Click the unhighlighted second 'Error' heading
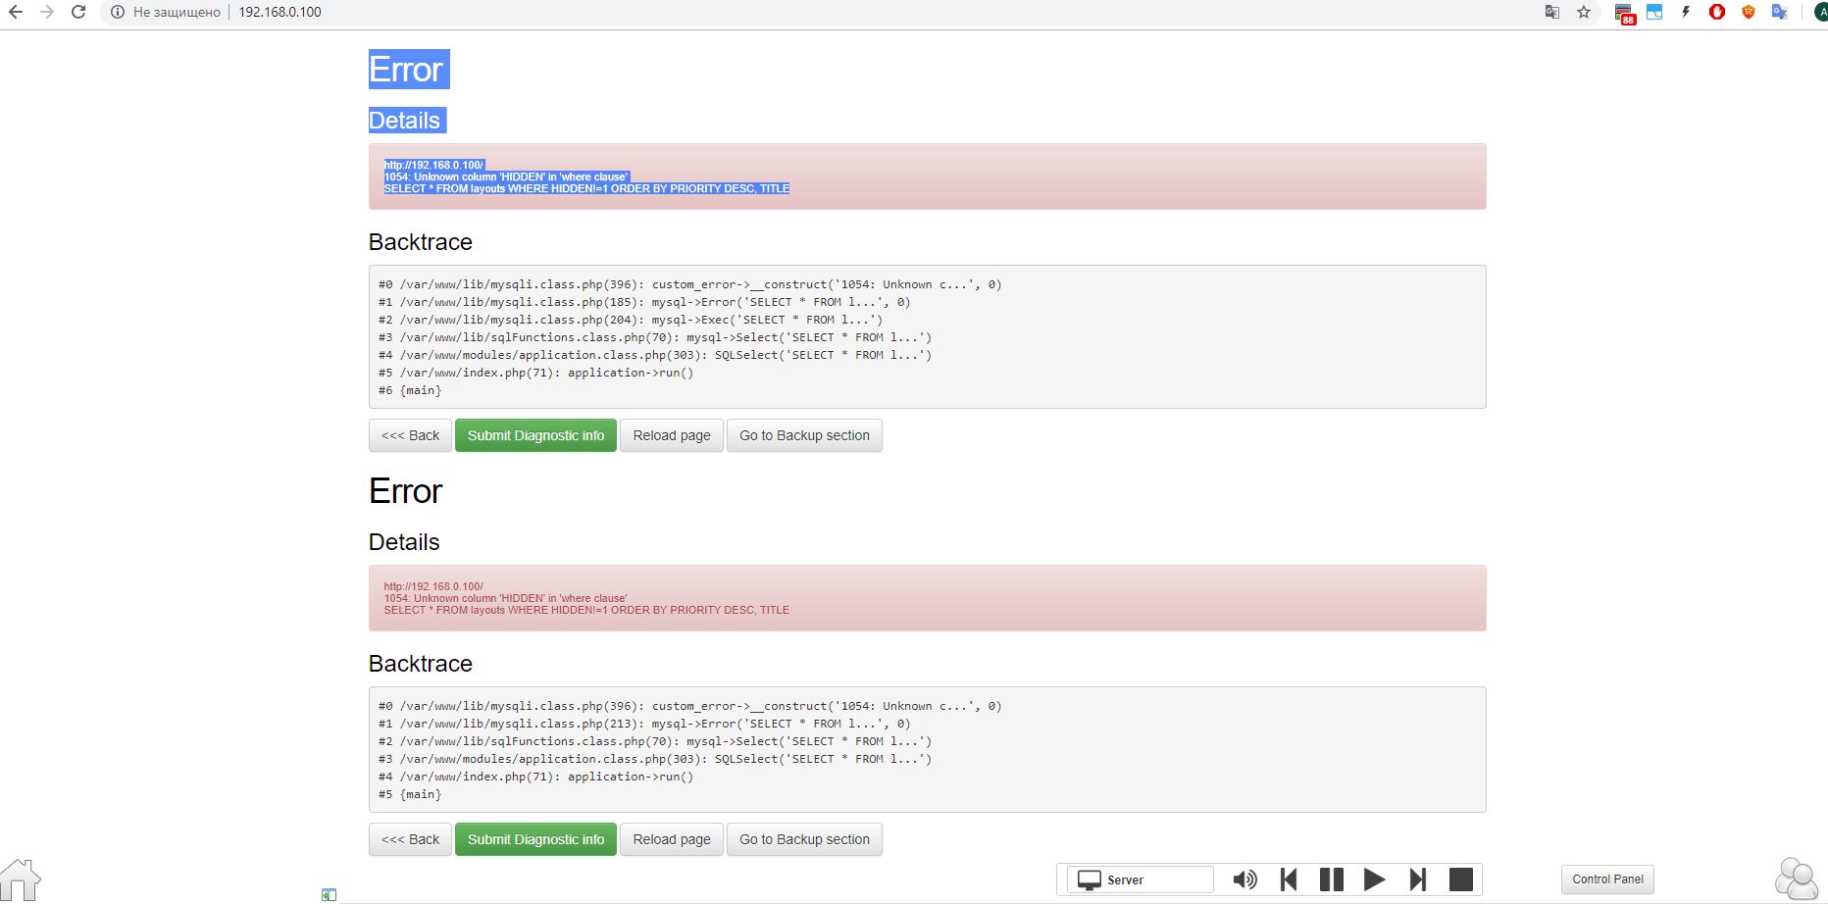Viewport: 1828px width, 904px height. [x=406, y=491]
